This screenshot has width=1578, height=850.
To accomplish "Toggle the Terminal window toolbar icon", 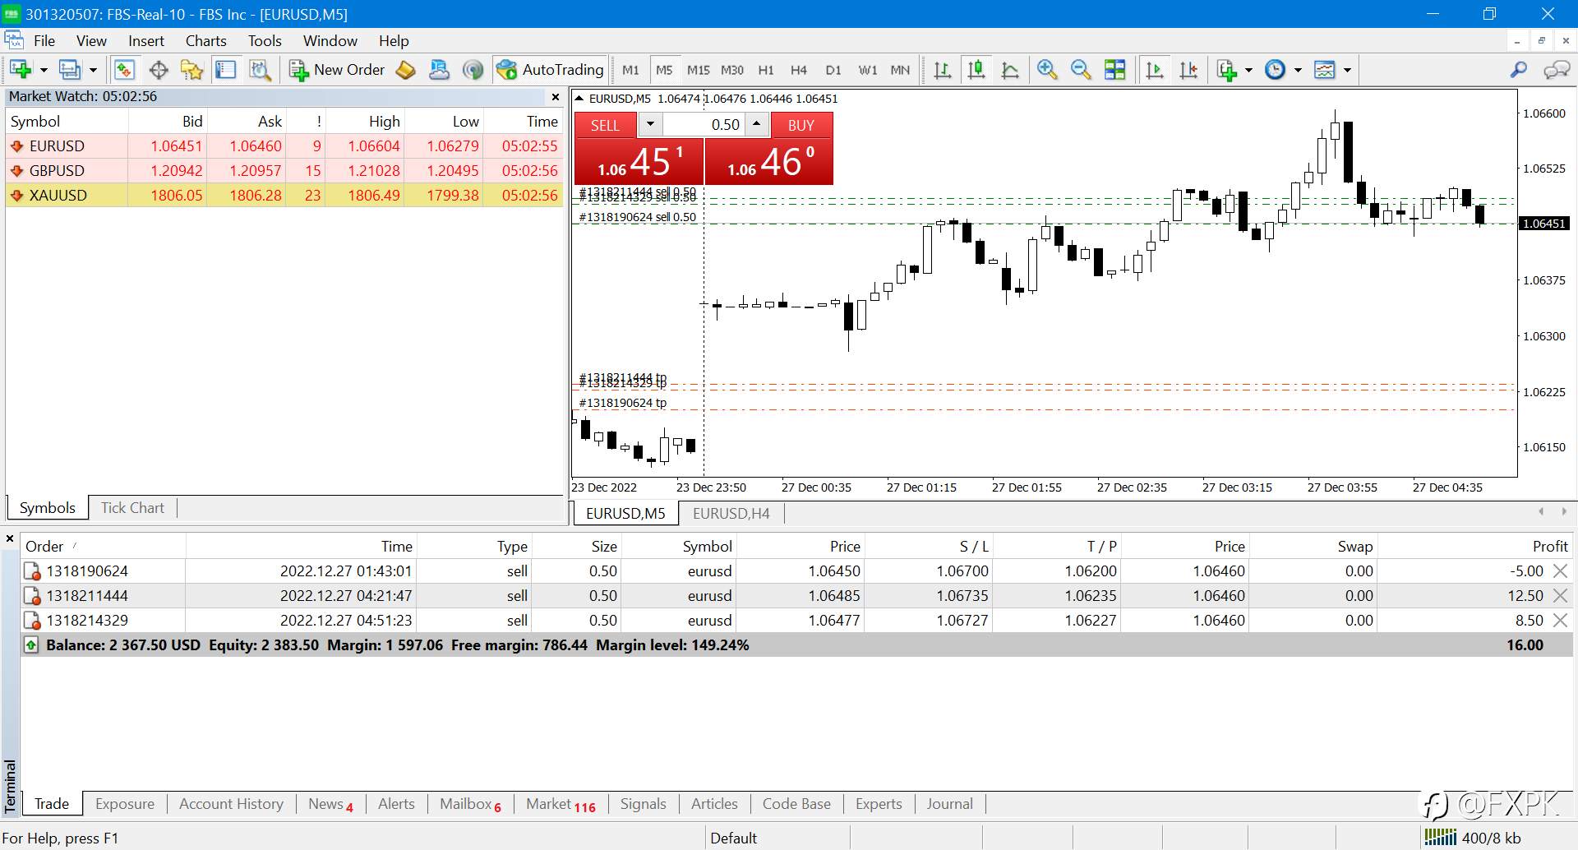I will coord(225,70).
